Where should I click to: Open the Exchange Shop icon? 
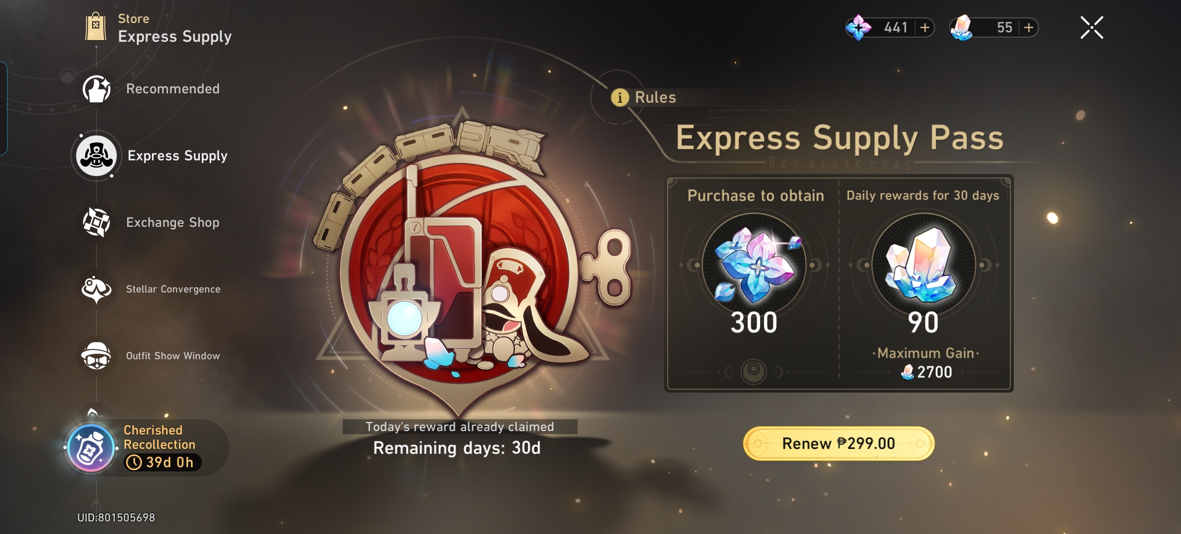coord(96,222)
